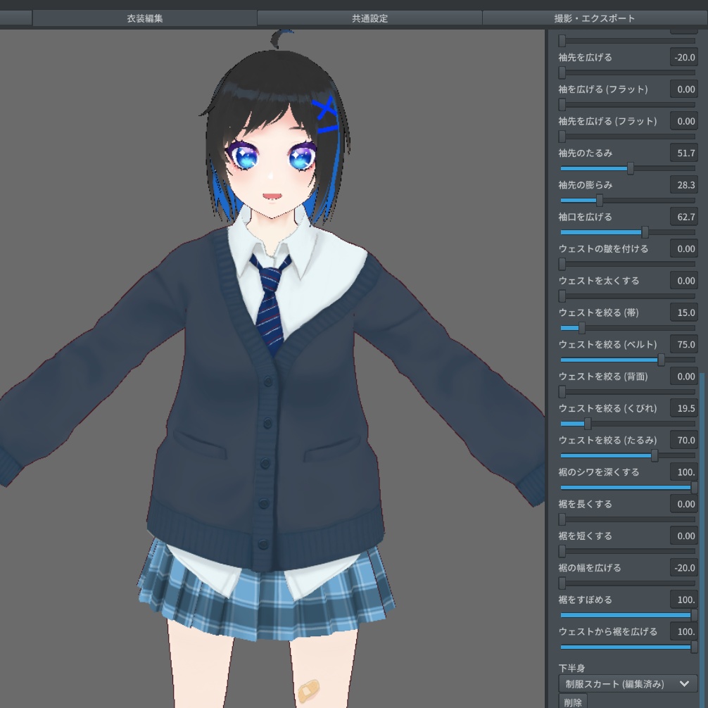Screen dimensions: 708x708
Task: Click the ウェストの皺を付ける slider handle
Action: click(561, 264)
